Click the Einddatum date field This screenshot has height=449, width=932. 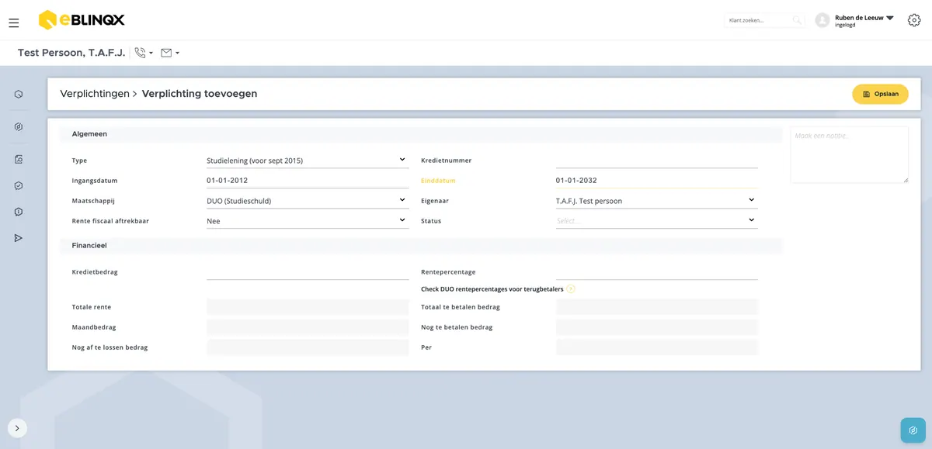657,181
